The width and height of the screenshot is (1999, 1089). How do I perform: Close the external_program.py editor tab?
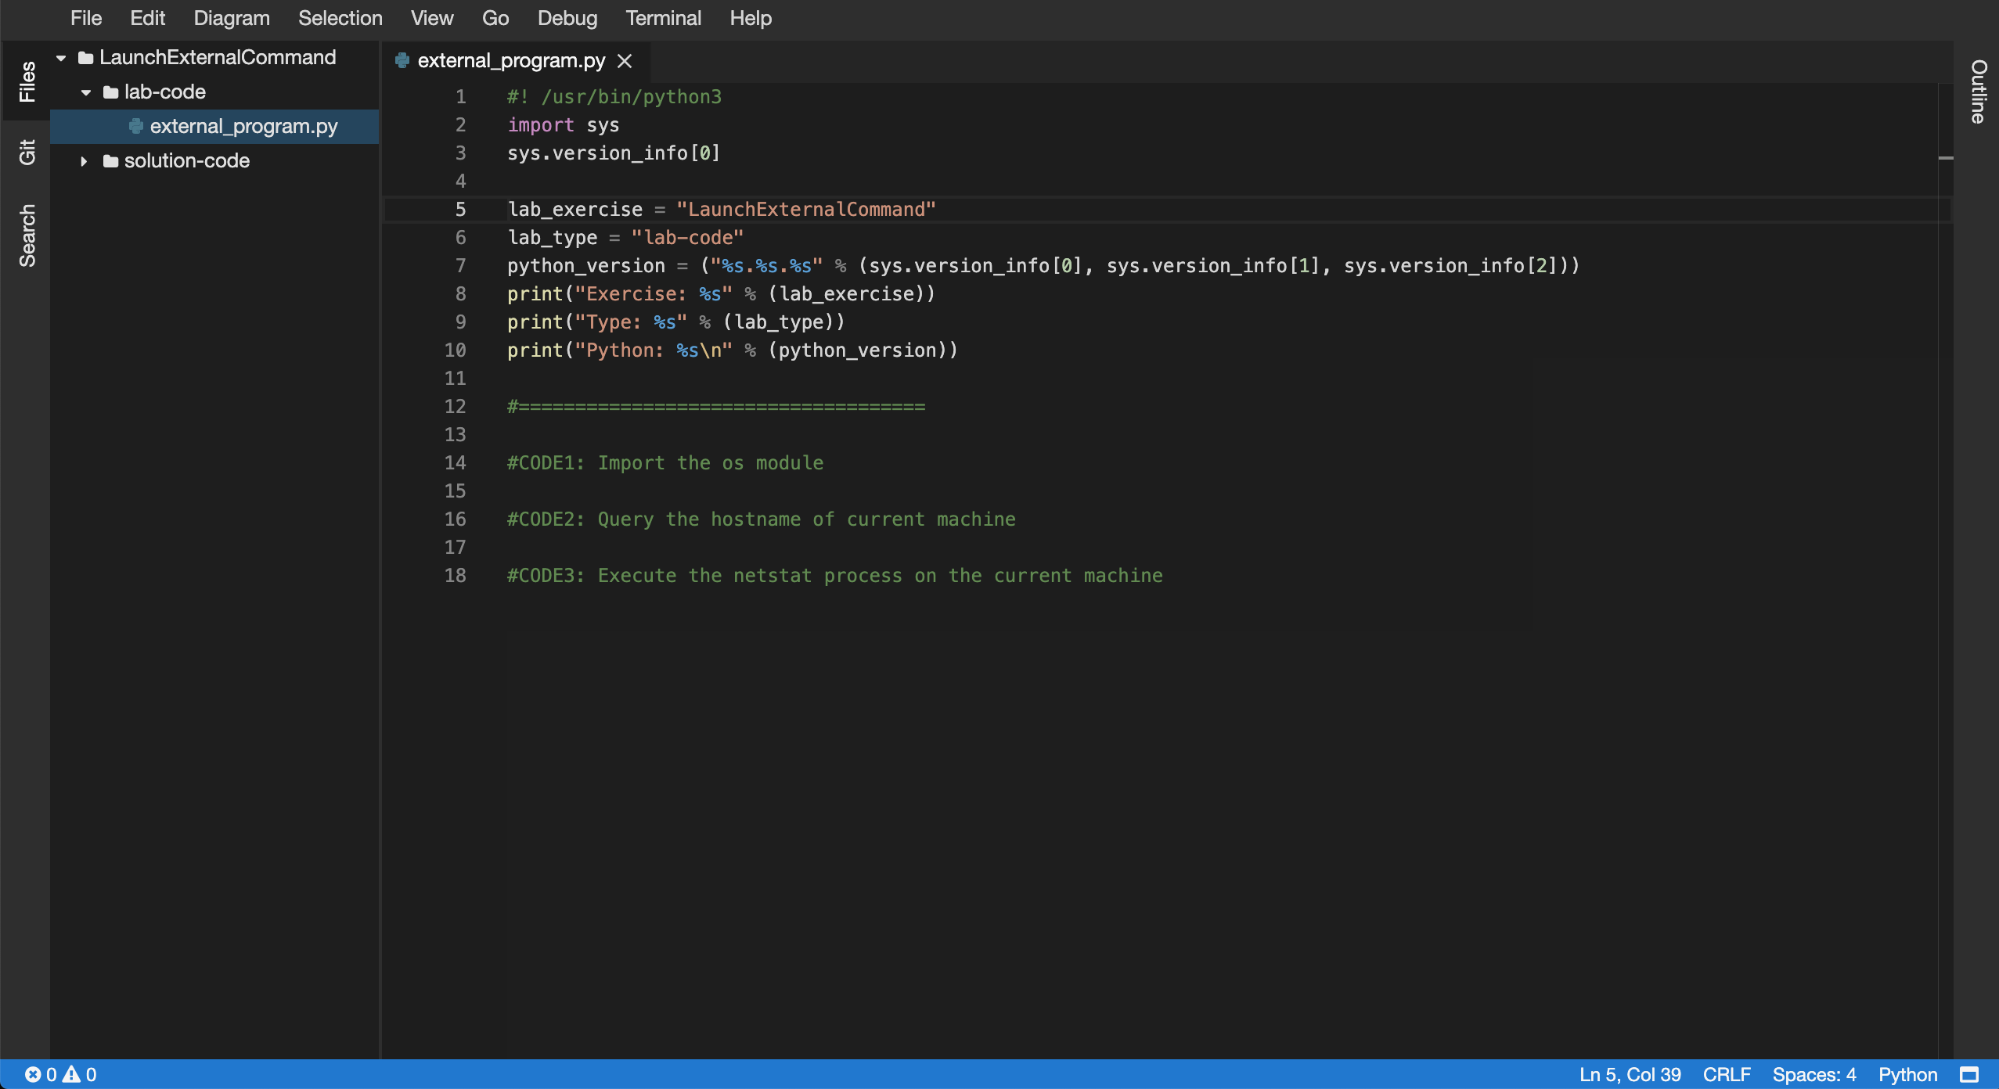pos(625,60)
